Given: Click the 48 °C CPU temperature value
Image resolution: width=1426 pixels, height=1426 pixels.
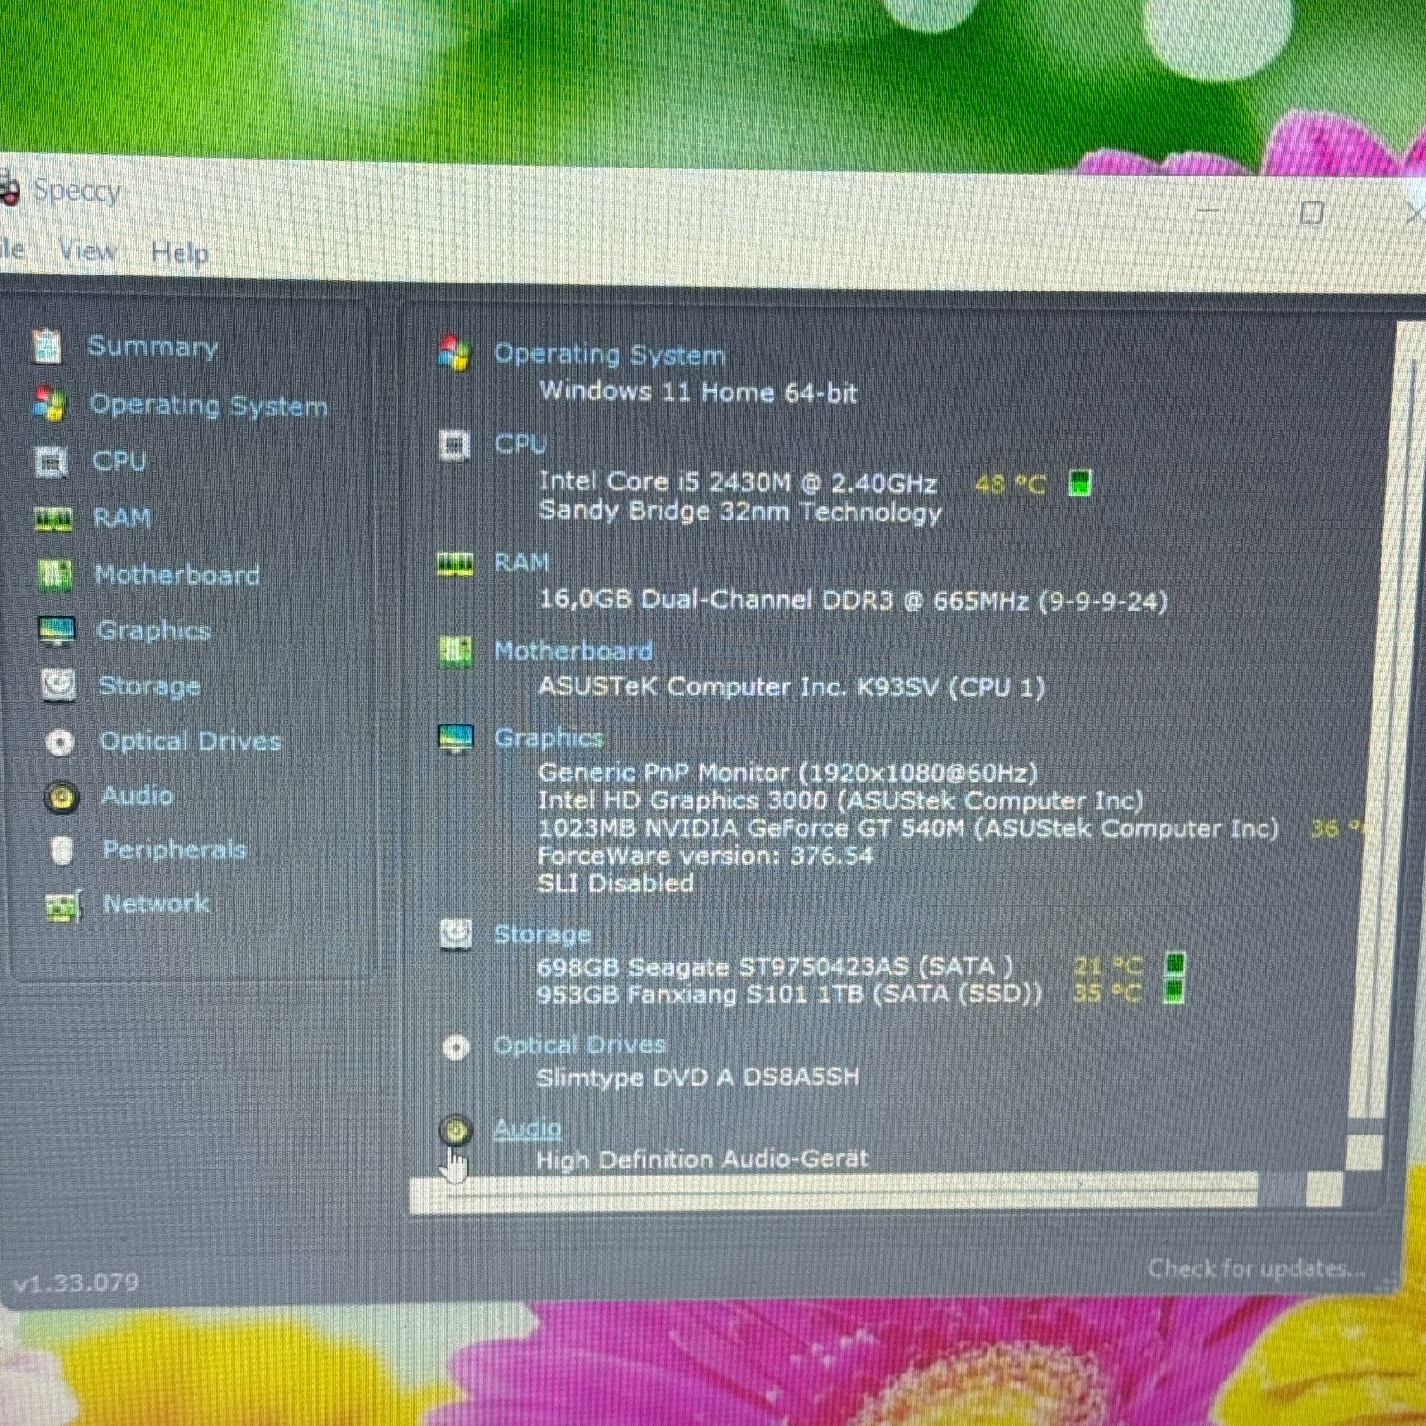Looking at the screenshot, I should pyautogui.click(x=1011, y=484).
